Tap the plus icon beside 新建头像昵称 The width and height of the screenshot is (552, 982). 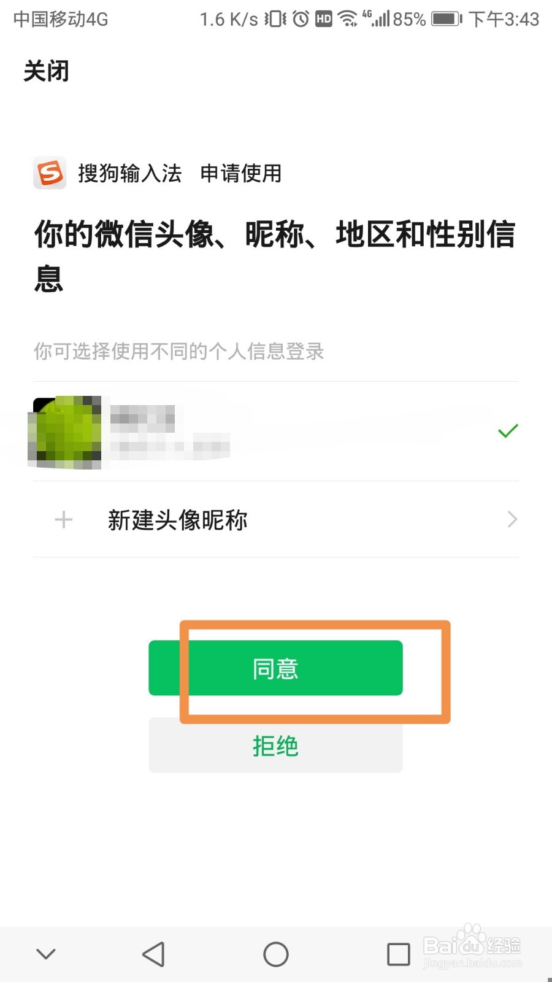coord(64,520)
